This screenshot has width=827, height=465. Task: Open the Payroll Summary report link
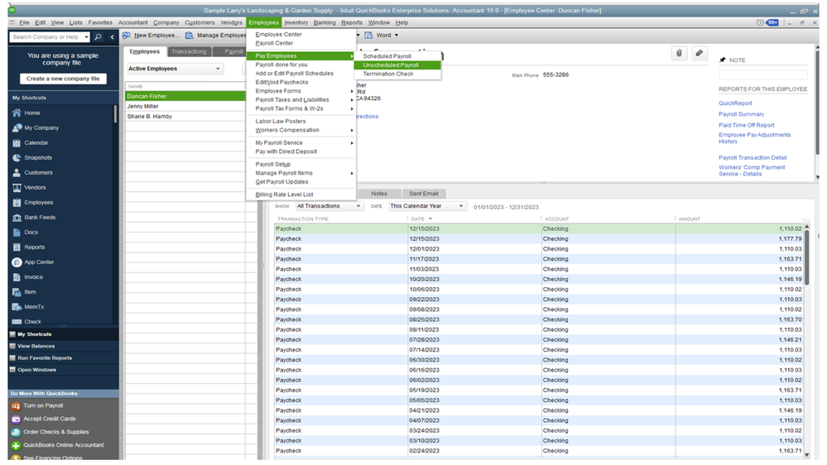pyautogui.click(x=741, y=114)
